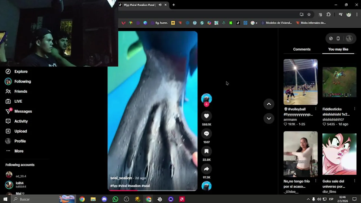Open the Fiddlesticks gameplay thumbnail
The width and height of the screenshot is (361, 203).
pyautogui.click(x=339, y=82)
